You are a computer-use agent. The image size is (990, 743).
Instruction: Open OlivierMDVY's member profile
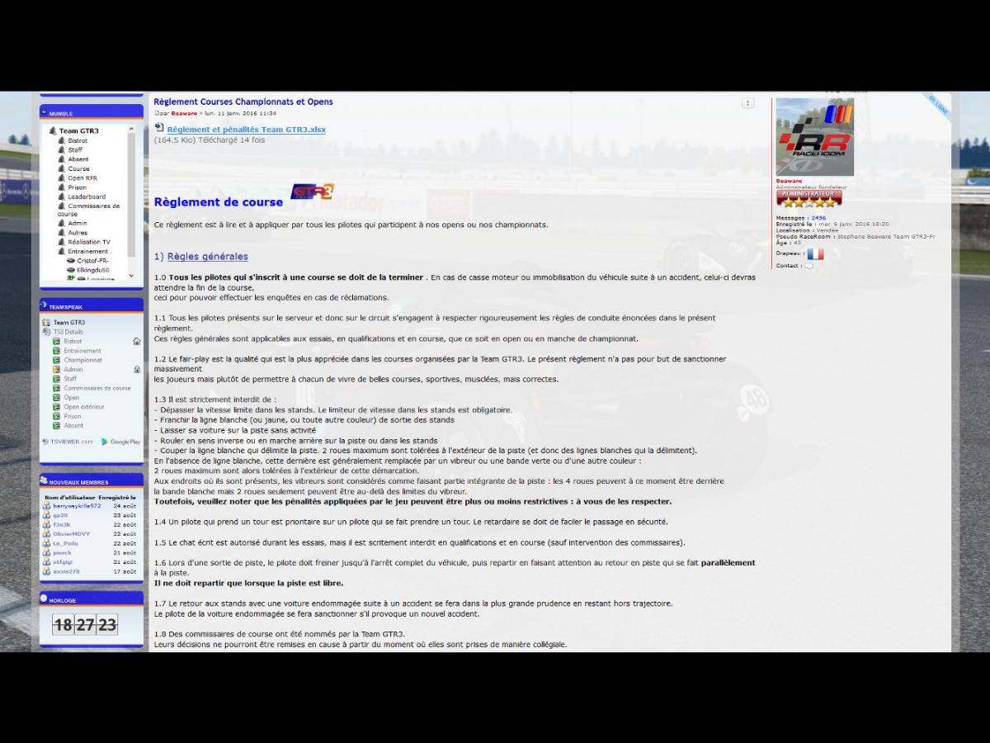pyautogui.click(x=71, y=534)
